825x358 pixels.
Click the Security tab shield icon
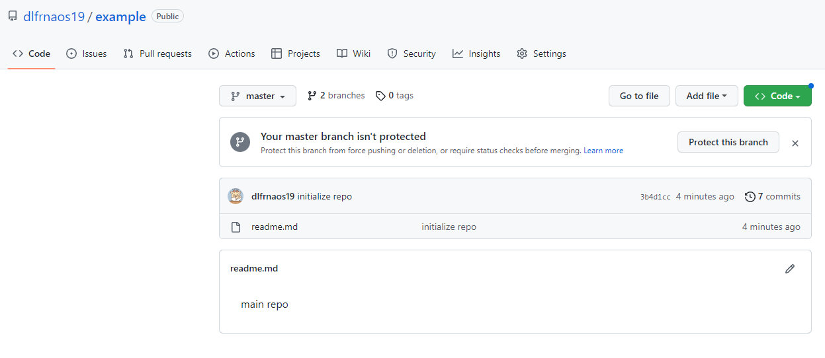click(x=392, y=54)
